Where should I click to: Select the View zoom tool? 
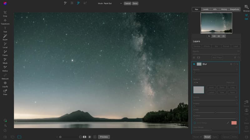coord(5,92)
